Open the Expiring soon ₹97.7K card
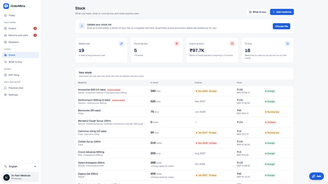 pos(212,50)
